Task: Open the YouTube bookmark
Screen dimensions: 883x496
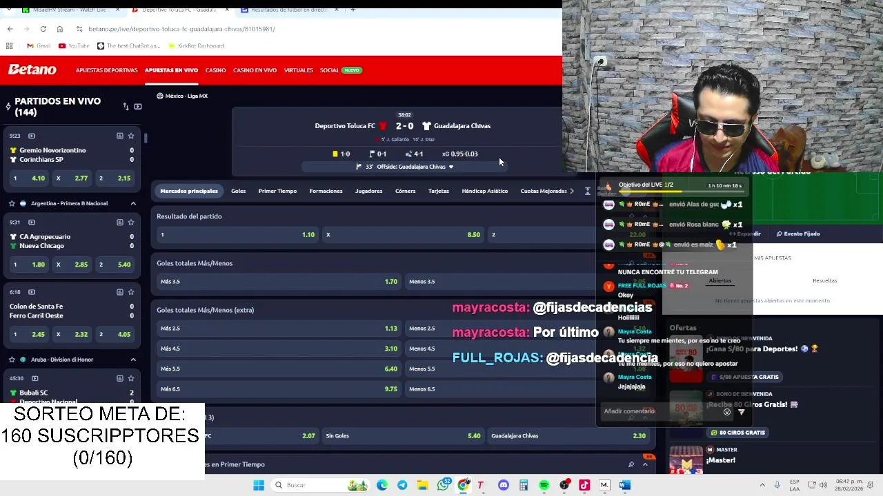Action: (74, 45)
